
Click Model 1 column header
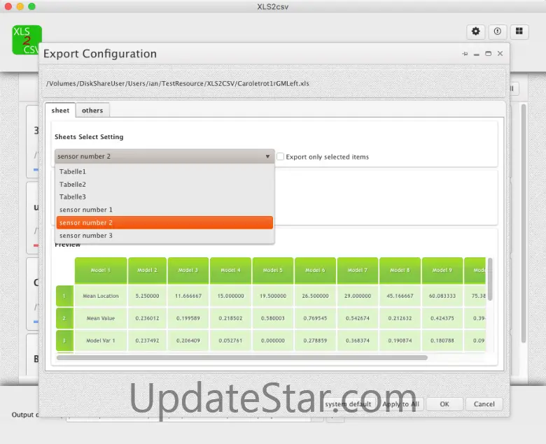[101, 270]
